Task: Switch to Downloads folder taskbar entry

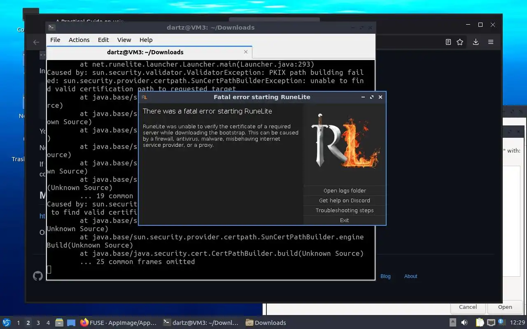Action: [266, 323]
